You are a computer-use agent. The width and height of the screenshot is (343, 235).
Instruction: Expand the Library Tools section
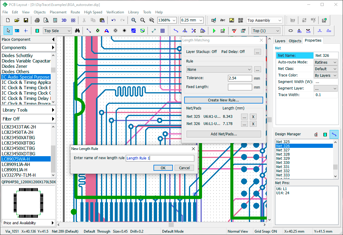click(28, 110)
